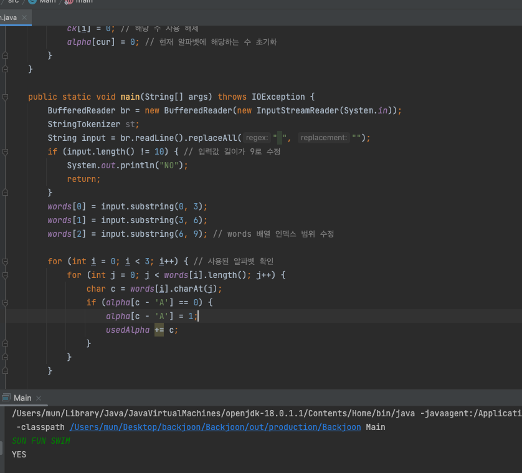This screenshot has width=522, height=473.
Task: Click the usedAlpha variable
Action: point(128,330)
